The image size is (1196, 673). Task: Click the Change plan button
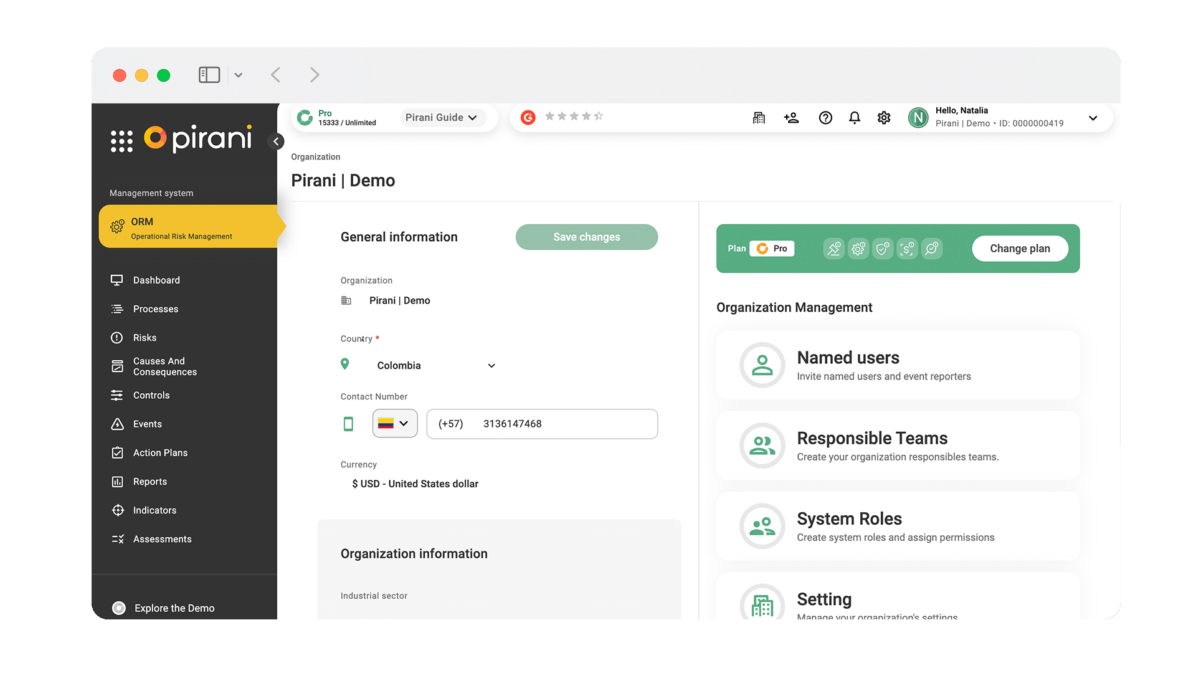click(1020, 249)
